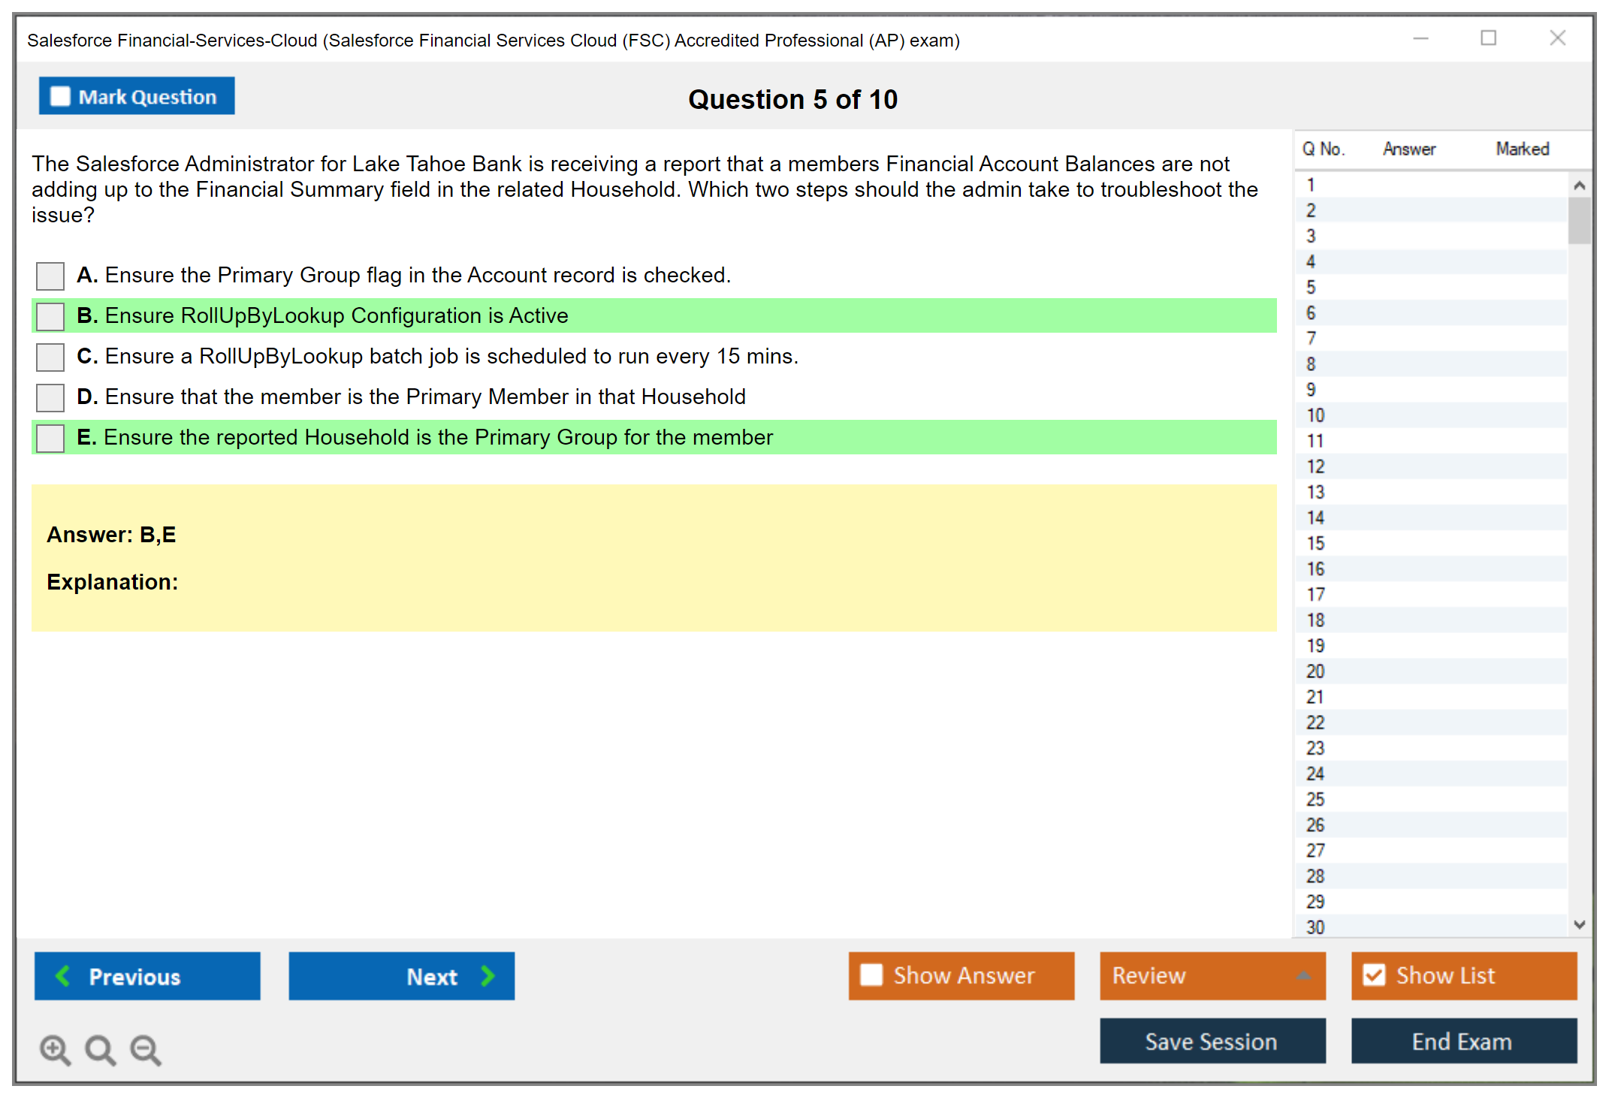Maximize the exam window
This screenshot has height=1104, width=1615.
1488,38
